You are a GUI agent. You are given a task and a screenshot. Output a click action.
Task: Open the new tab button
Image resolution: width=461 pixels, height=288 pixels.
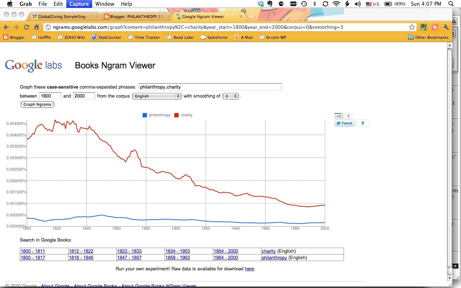coord(251,17)
